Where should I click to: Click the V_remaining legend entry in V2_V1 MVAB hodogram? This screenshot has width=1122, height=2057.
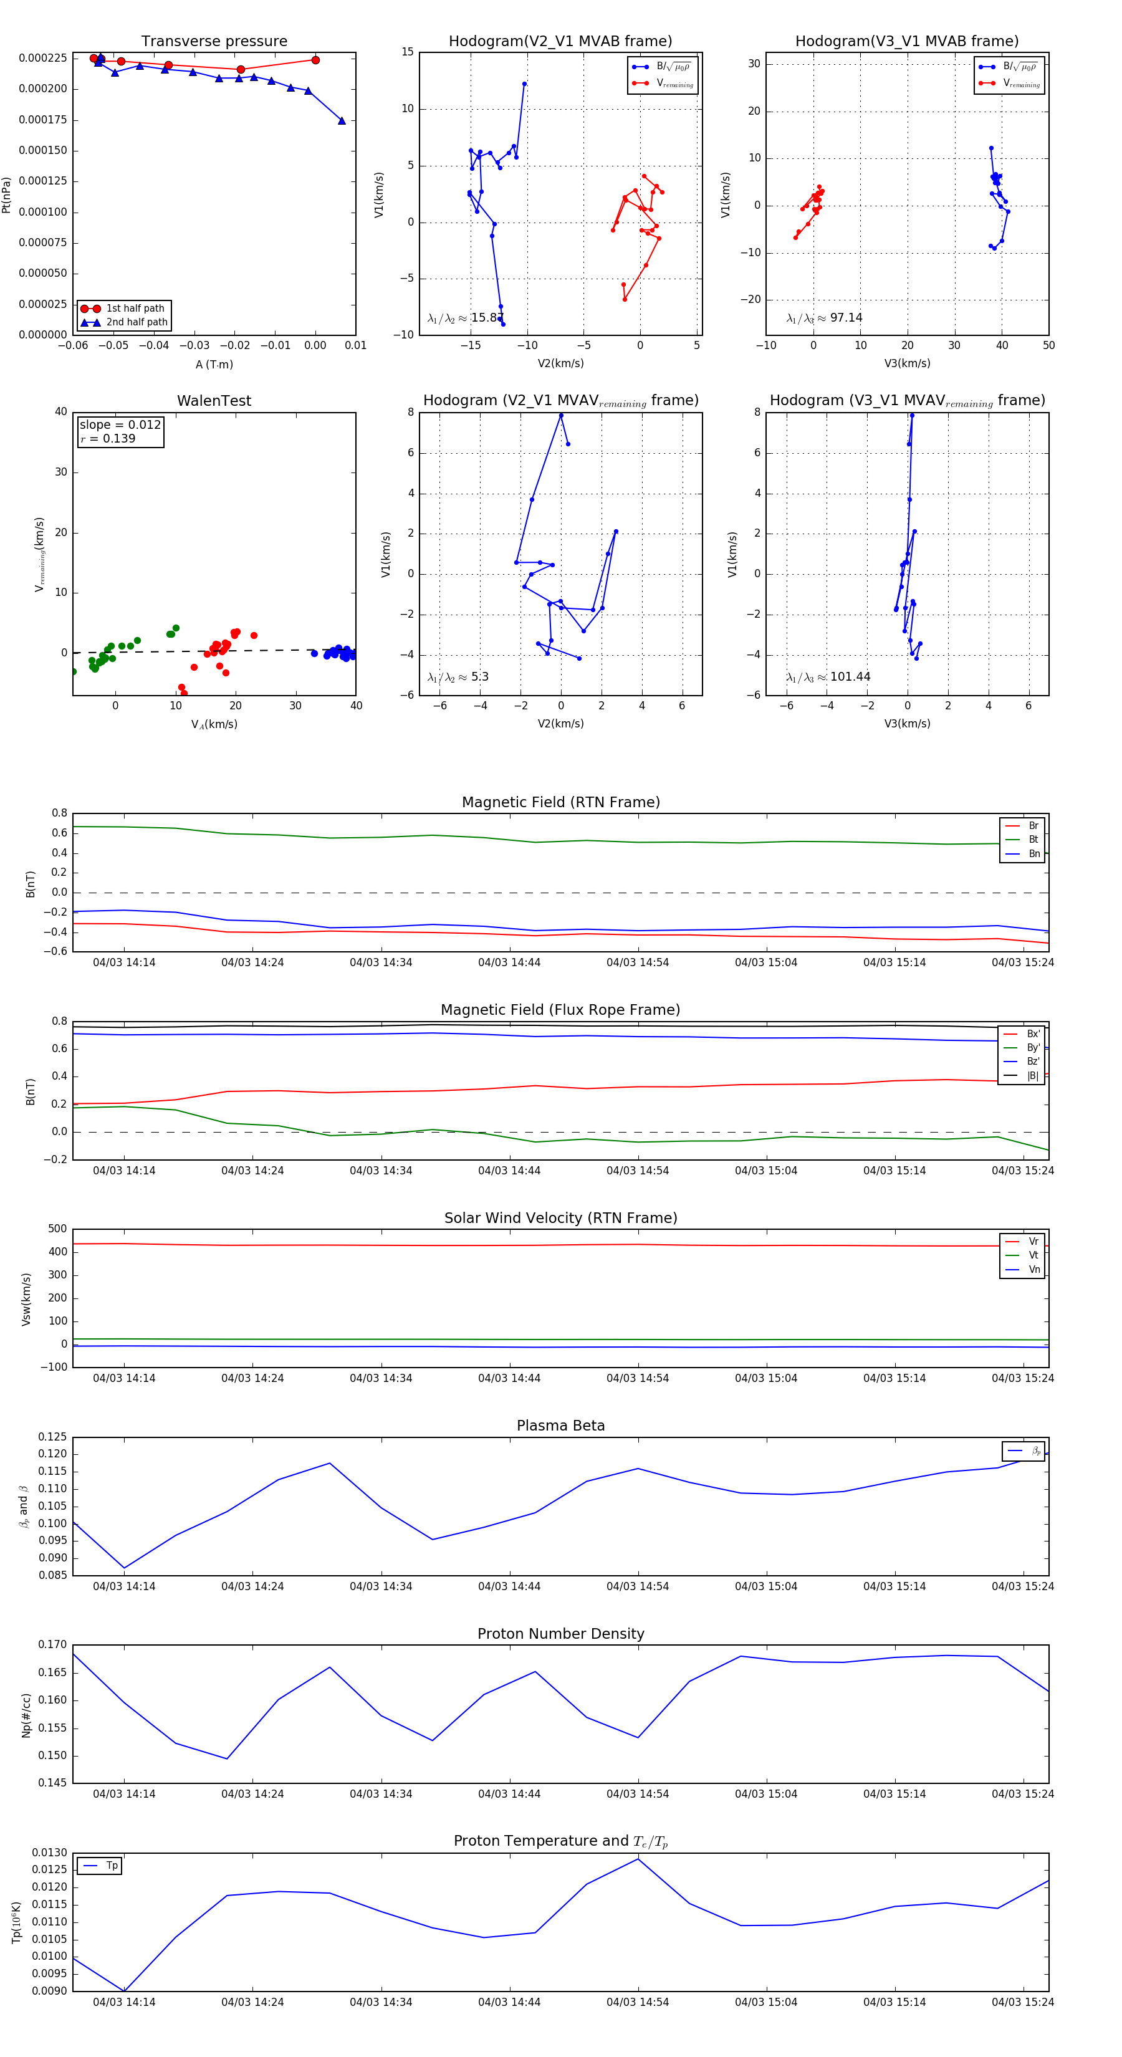(x=663, y=83)
